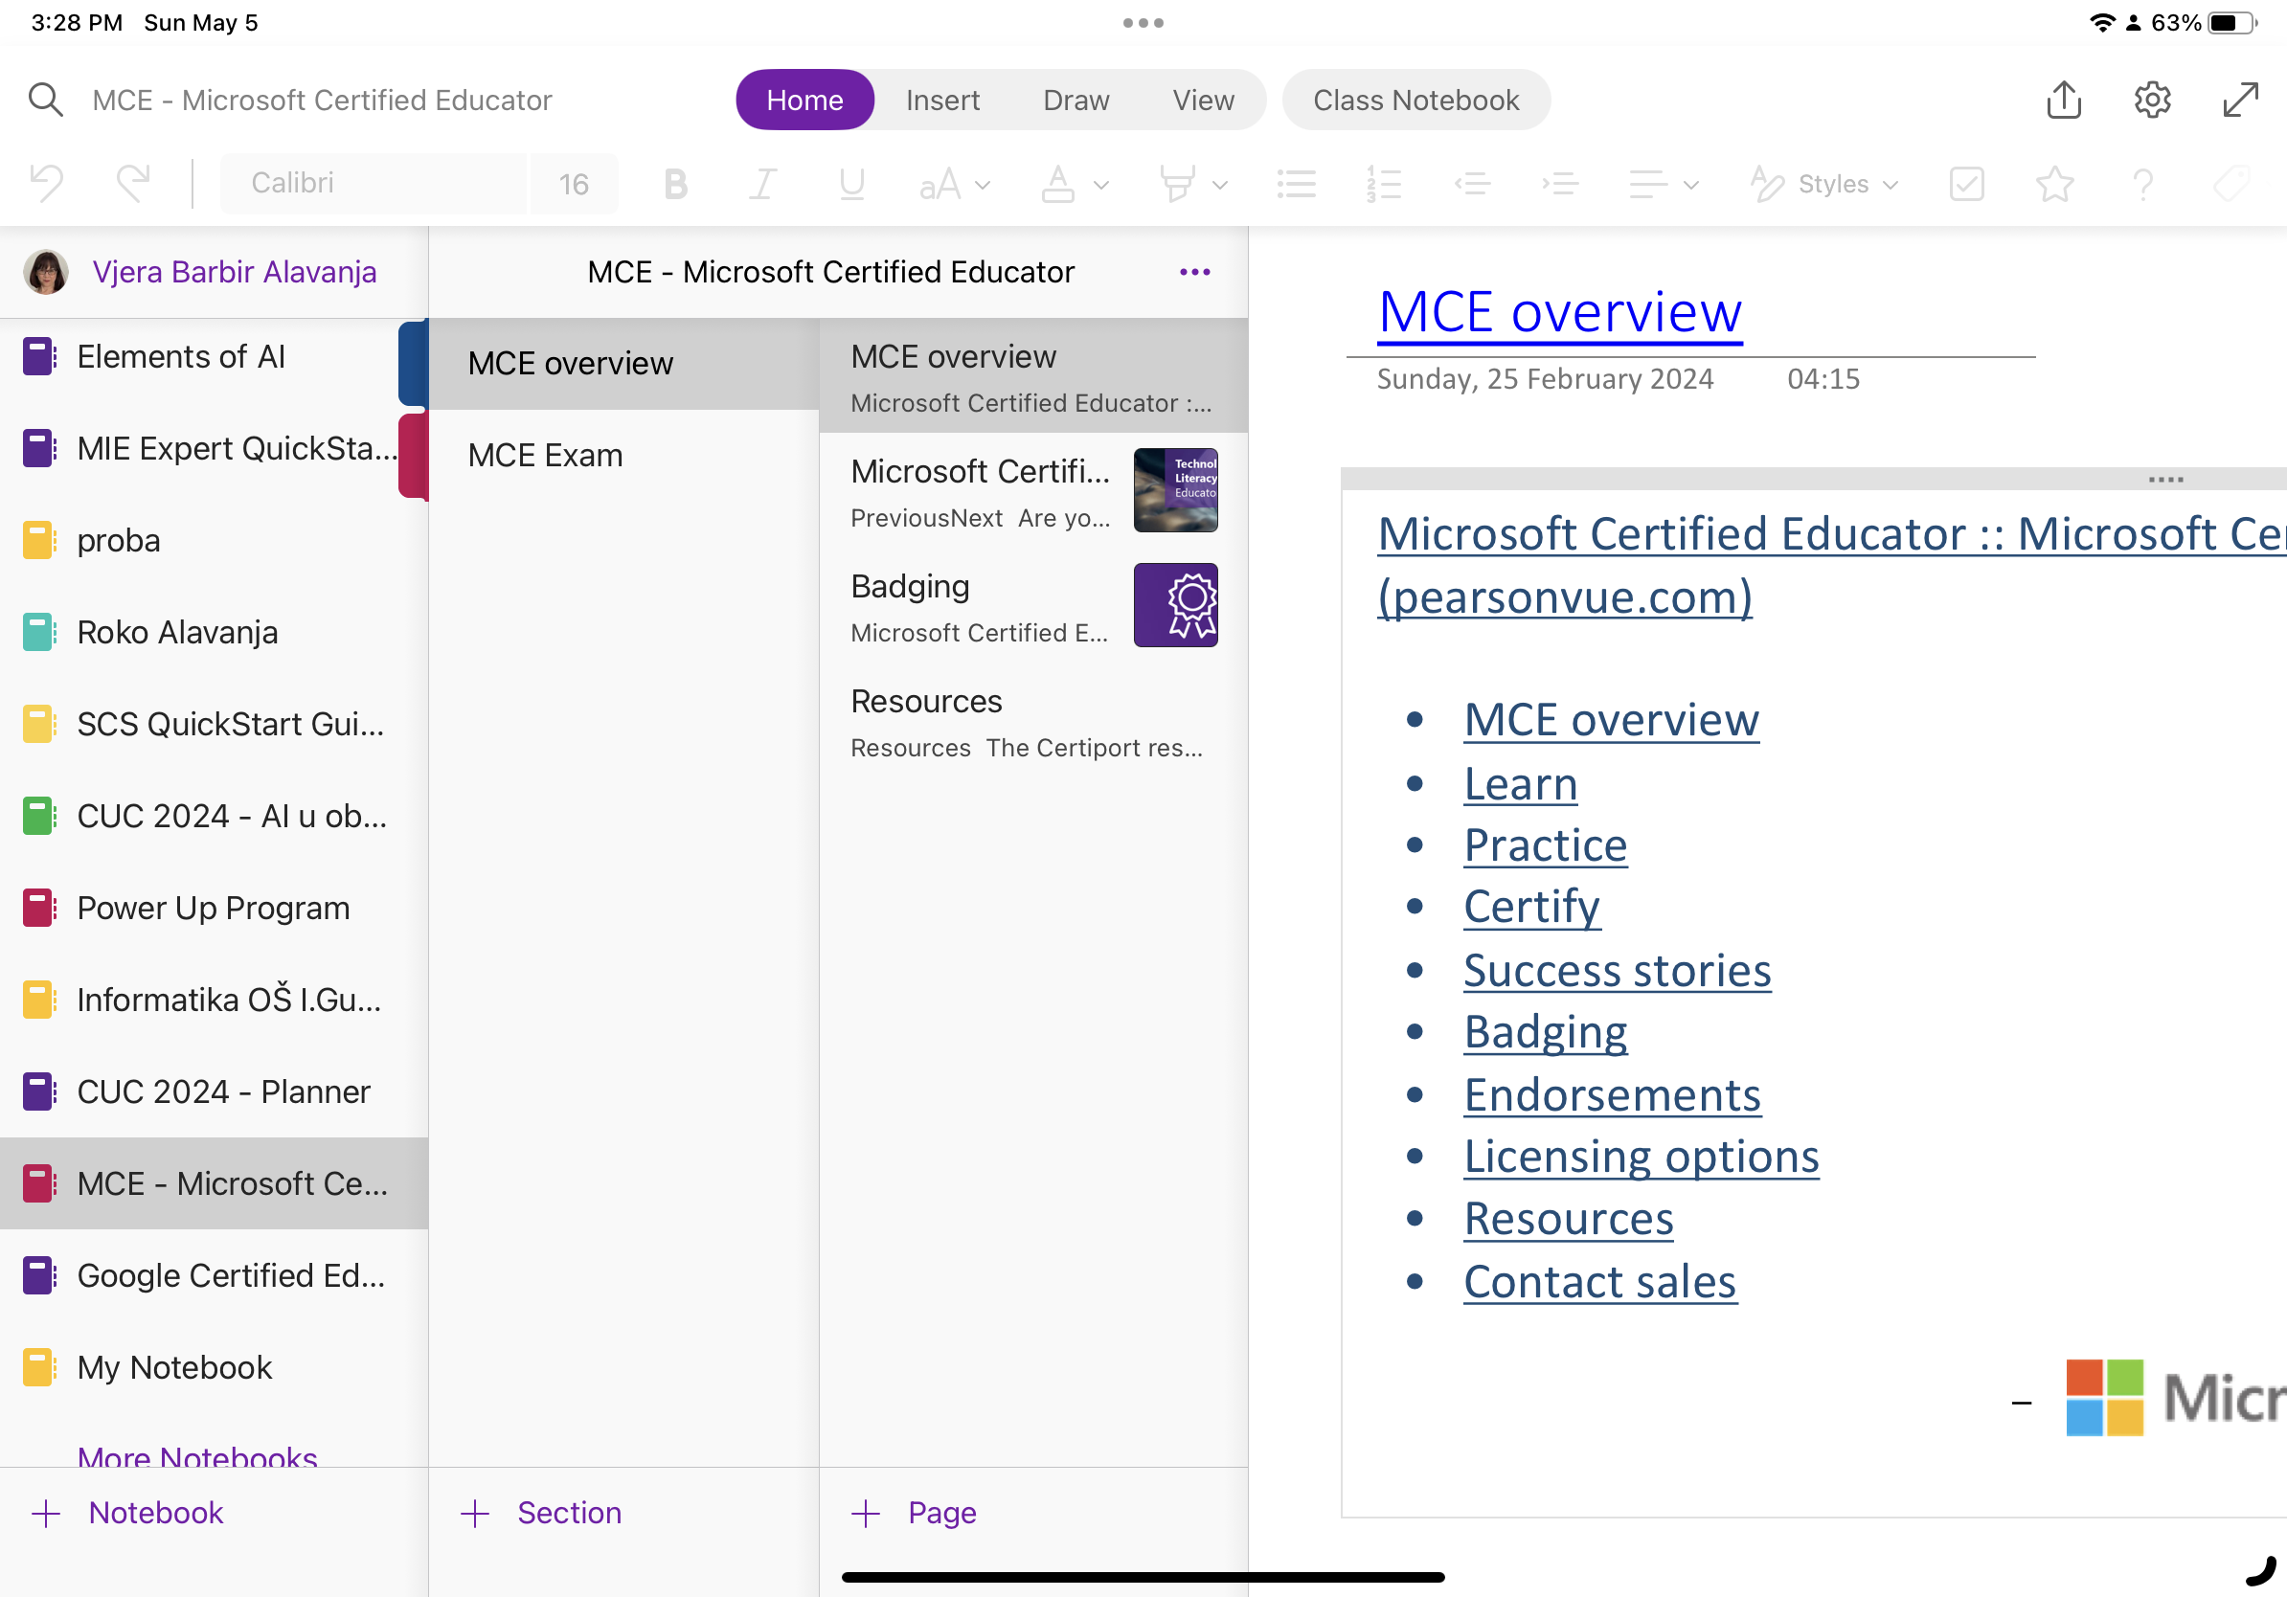Screen dimensions: 2287x1597
Task: Select the font size 16 field
Action: click(x=574, y=183)
